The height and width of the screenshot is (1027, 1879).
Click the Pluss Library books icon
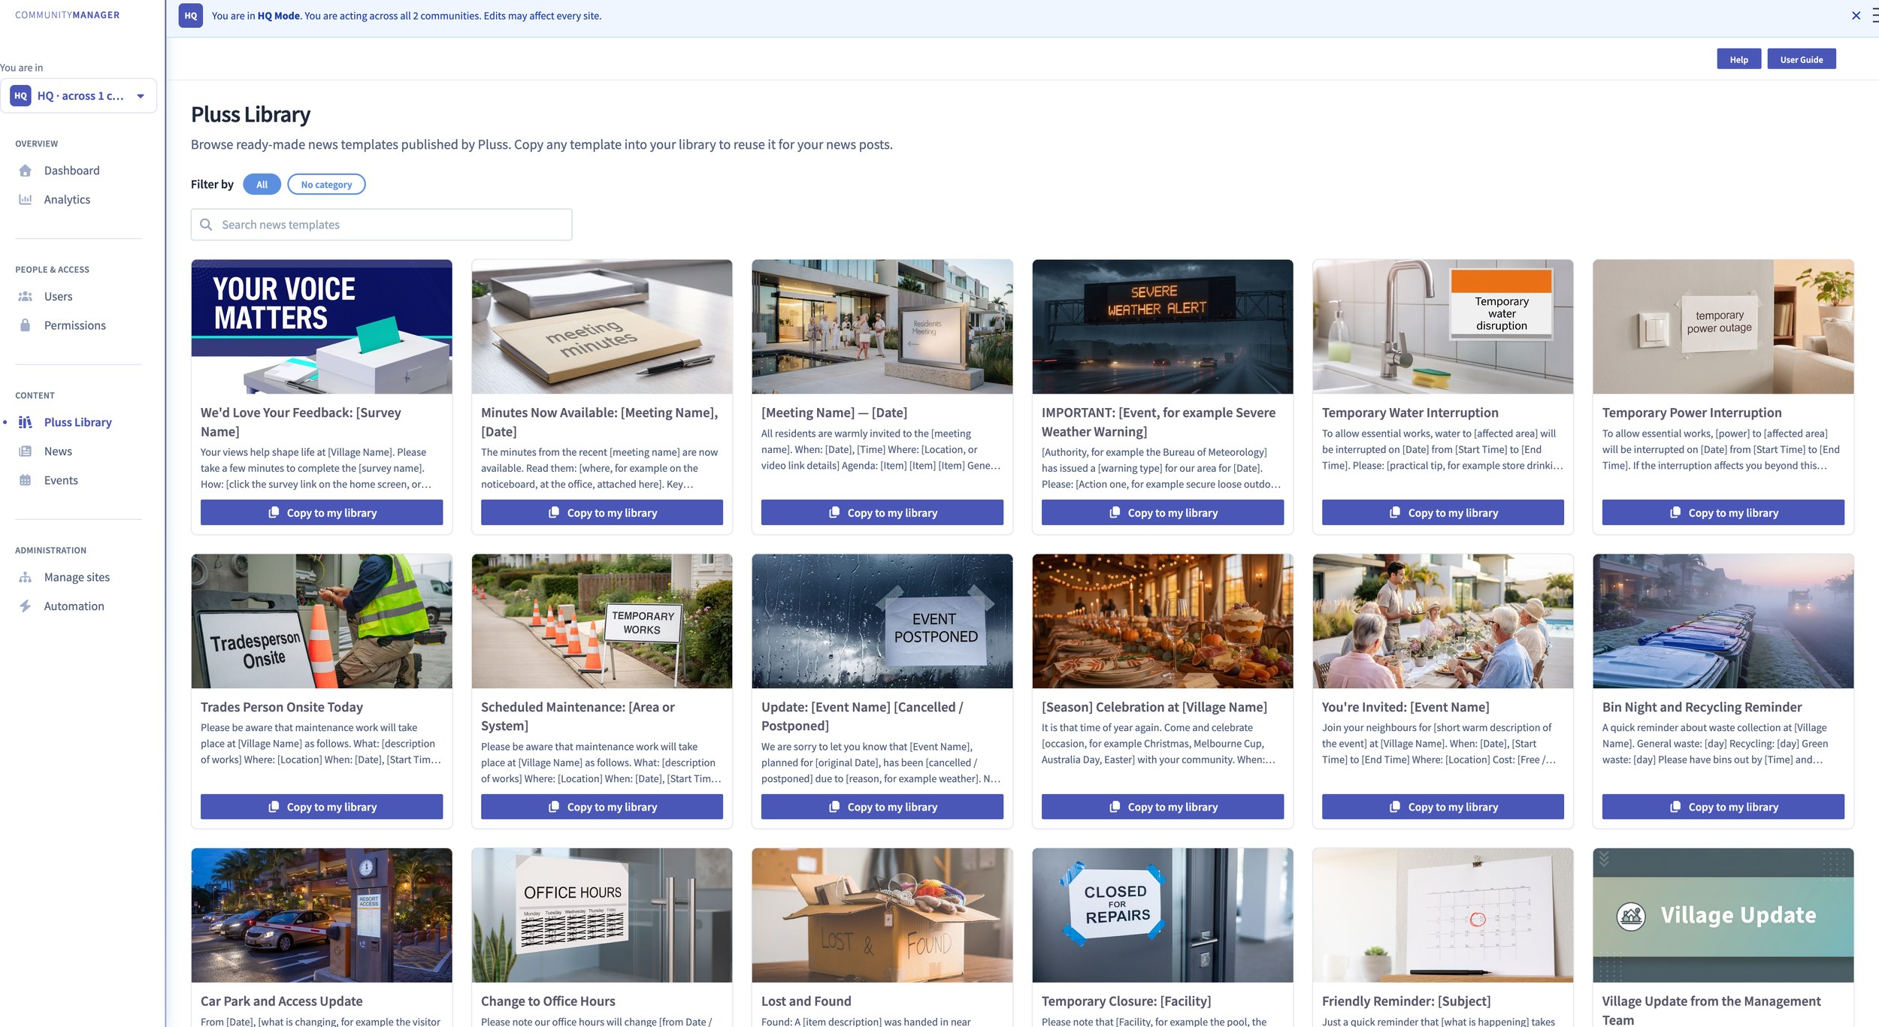(x=26, y=422)
